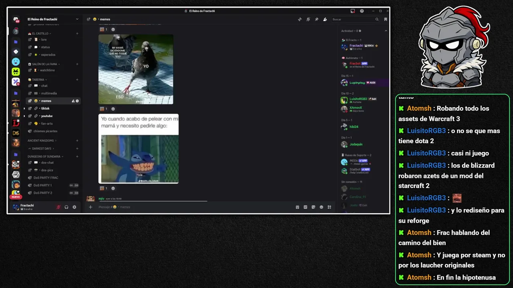Add reaction emoji under pigeon meme
Screen dimensions: 513x288
click(x=113, y=109)
